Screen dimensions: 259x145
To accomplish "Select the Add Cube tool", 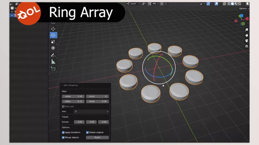I will 53,69.
